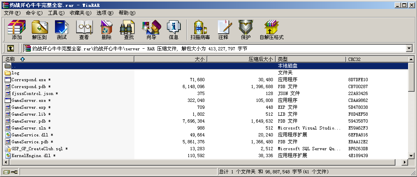Launch the 向导 (Wizard) tool
Image resolution: width=417 pixels, height=177 pixels.
pos(151,30)
